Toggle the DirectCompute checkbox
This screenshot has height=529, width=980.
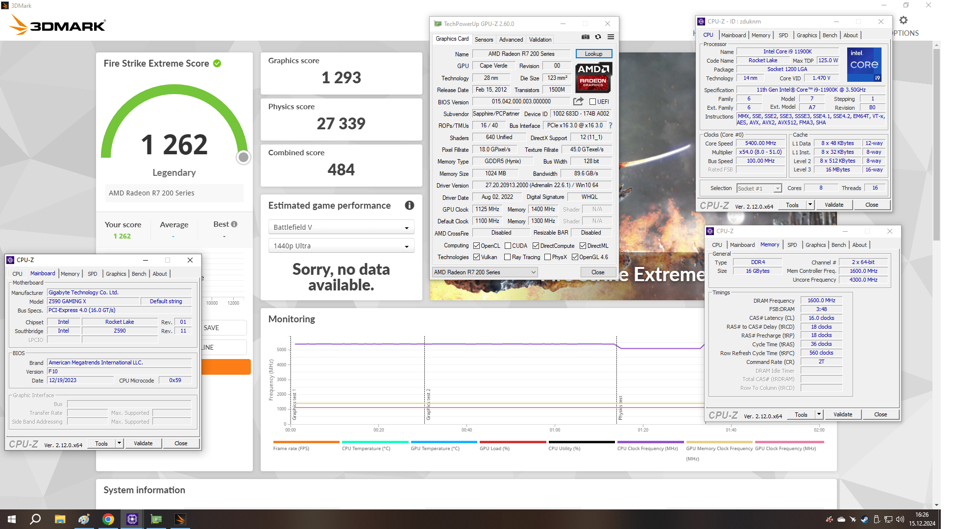pyautogui.click(x=536, y=246)
